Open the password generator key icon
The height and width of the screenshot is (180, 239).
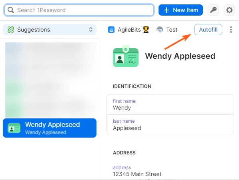click(x=213, y=10)
